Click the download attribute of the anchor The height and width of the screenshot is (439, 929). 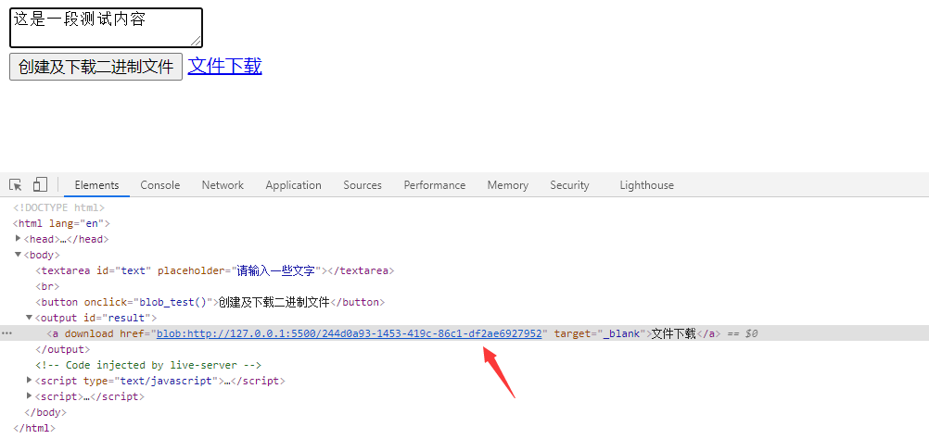coord(89,333)
